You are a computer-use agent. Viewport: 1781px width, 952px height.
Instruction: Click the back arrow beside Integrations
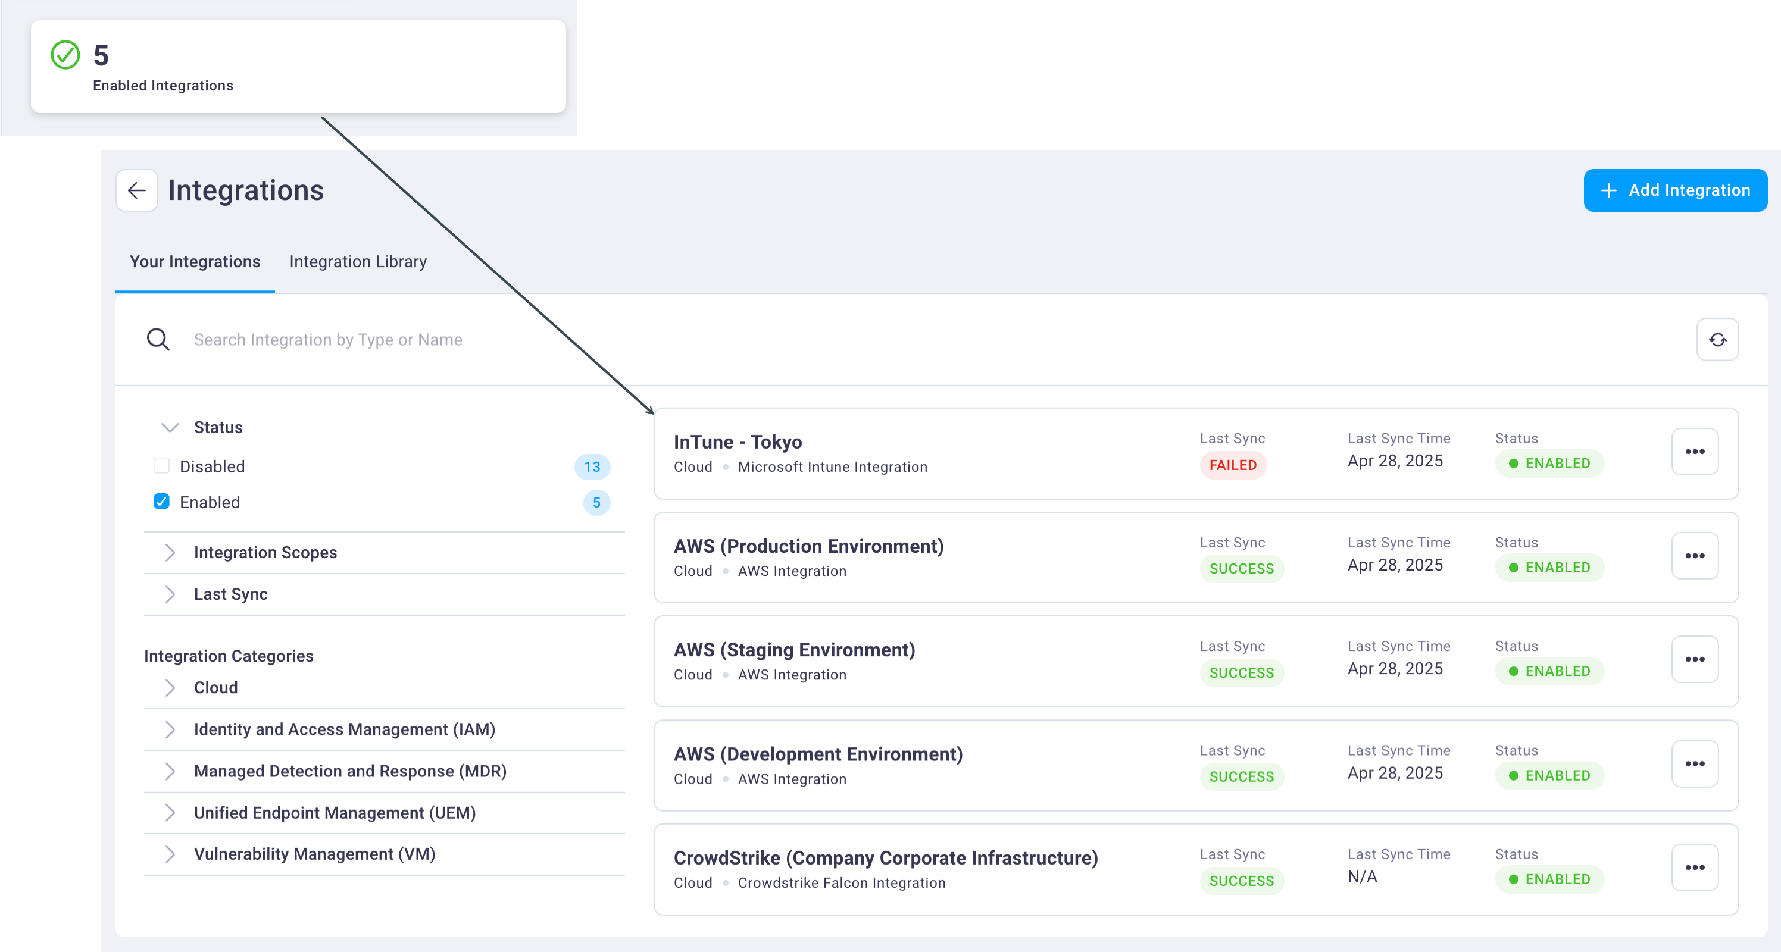click(136, 190)
